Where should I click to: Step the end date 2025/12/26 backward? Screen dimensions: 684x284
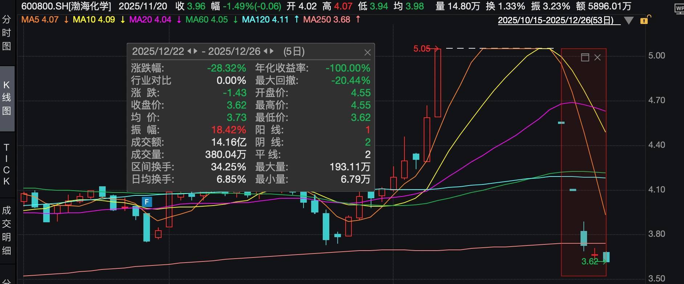pyautogui.click(x=265, y=52)
